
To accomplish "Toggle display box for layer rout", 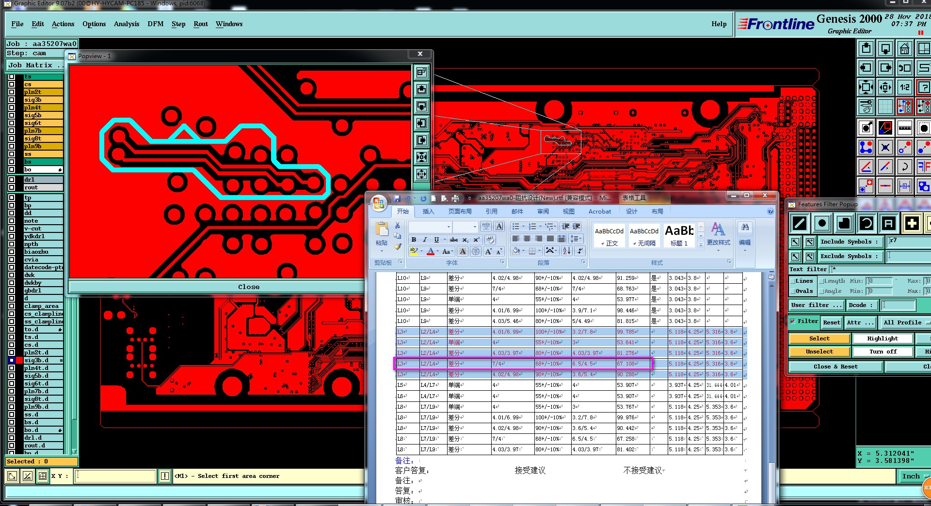I will (12, 187).
